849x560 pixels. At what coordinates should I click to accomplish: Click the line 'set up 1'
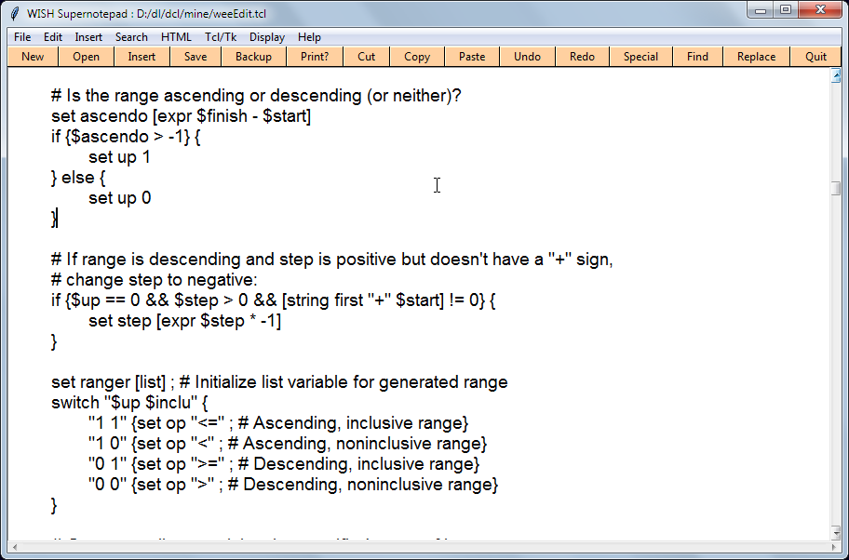coord(119,157)
